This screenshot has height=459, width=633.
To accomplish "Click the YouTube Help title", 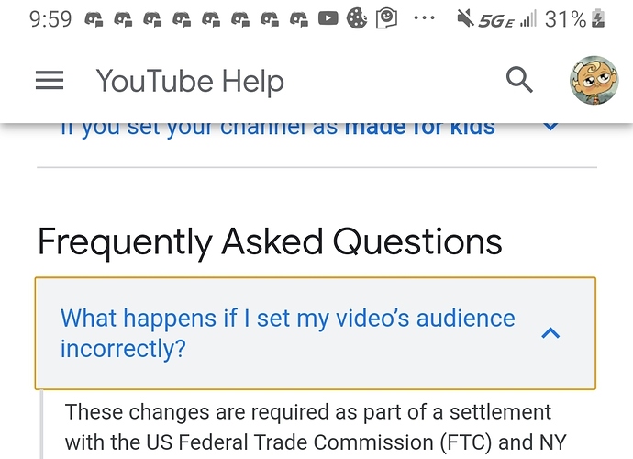I will pos(190,81).
